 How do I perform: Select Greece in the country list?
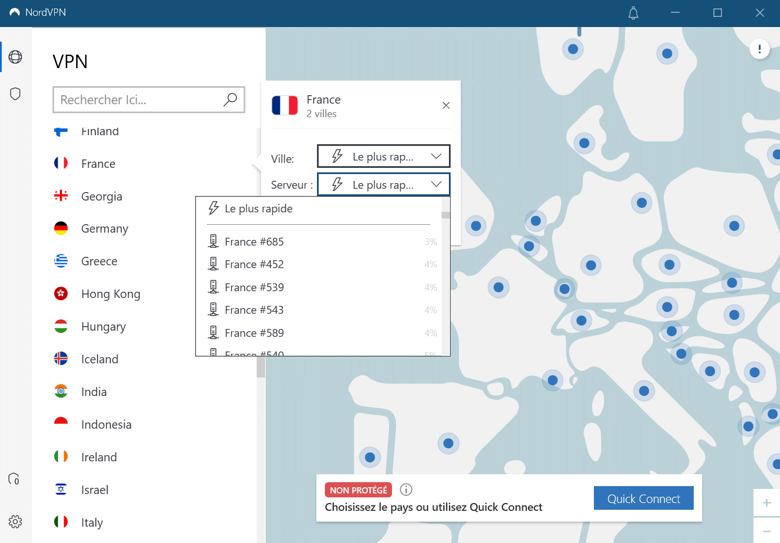[99, 261]
